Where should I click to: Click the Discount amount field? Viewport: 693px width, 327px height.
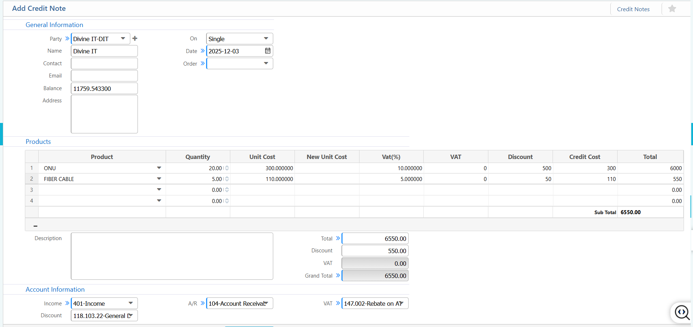click(375, 251)
